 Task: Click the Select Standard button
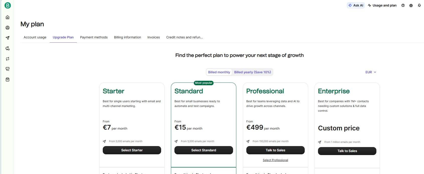click(x=203, y=150)
